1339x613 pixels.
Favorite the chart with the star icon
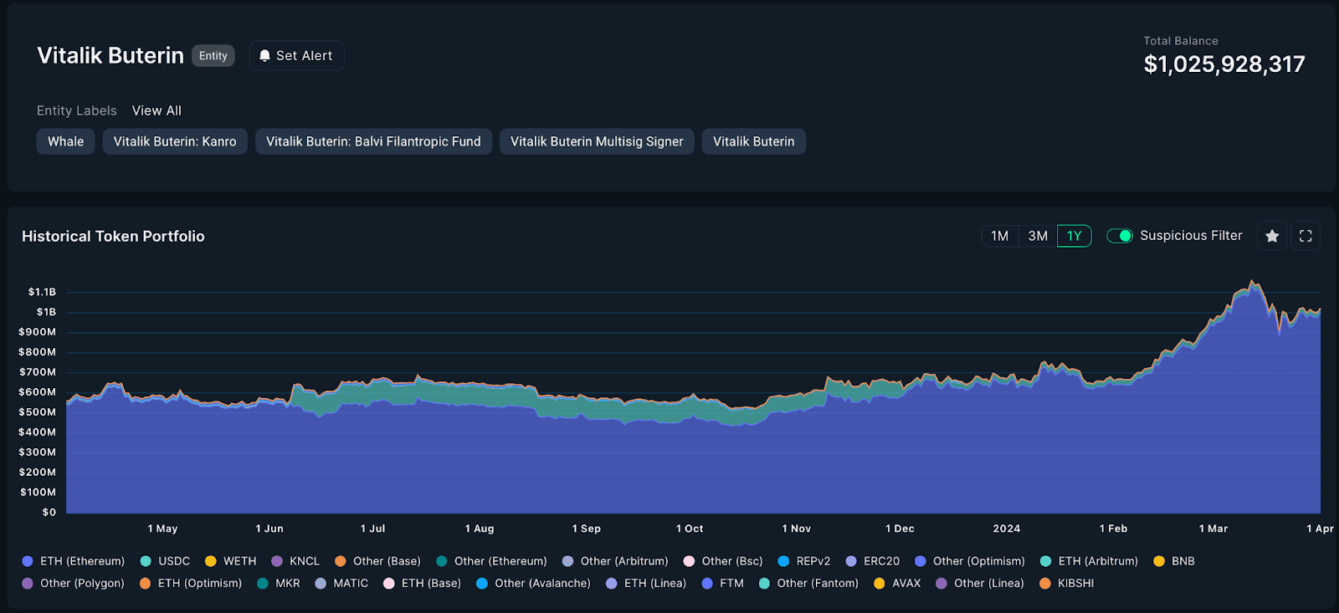(1272, 236)
